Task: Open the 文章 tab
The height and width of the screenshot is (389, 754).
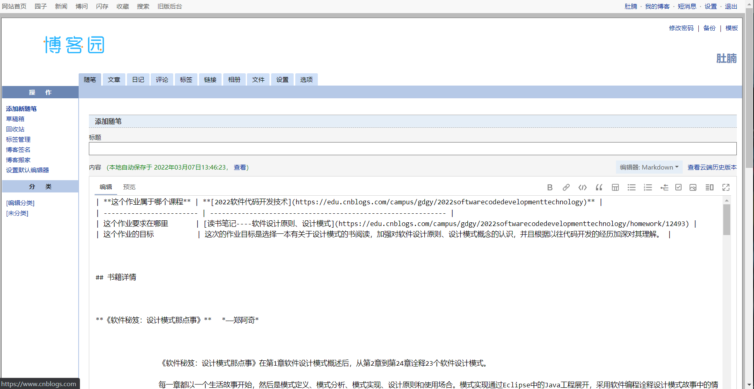Action: (114, 79)
